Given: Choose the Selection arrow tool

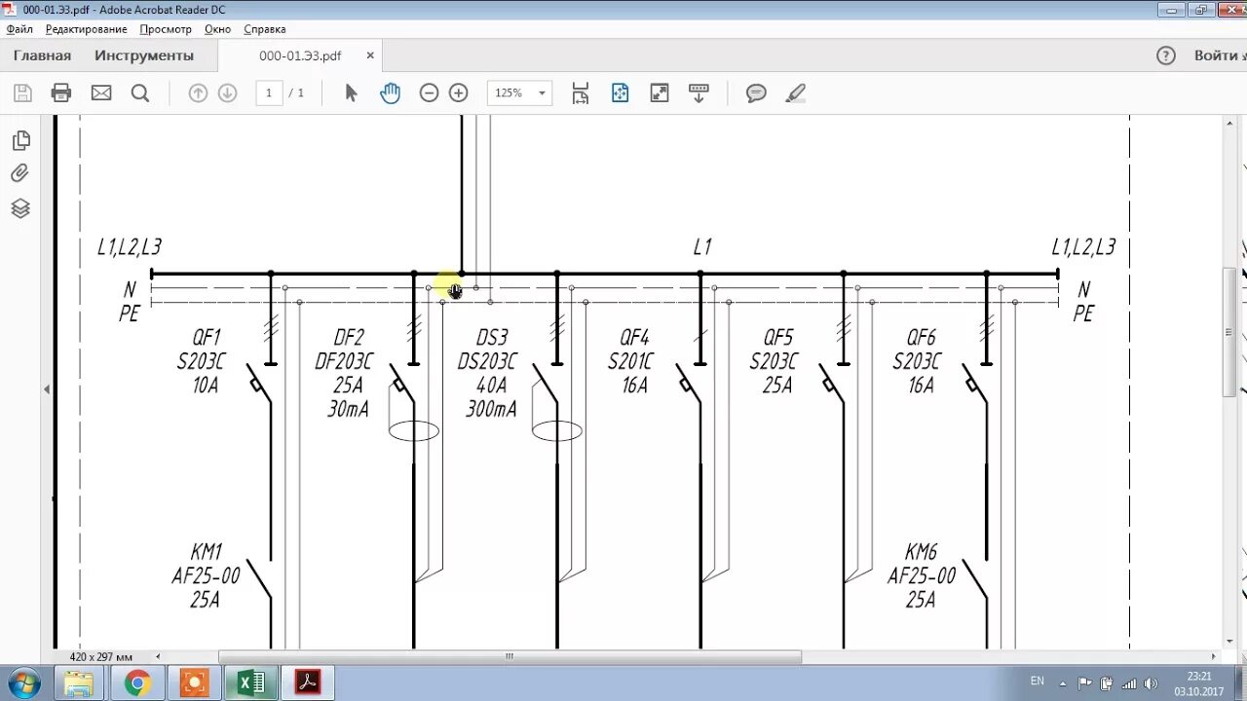Looking at the screenshot, I should 352,93.
